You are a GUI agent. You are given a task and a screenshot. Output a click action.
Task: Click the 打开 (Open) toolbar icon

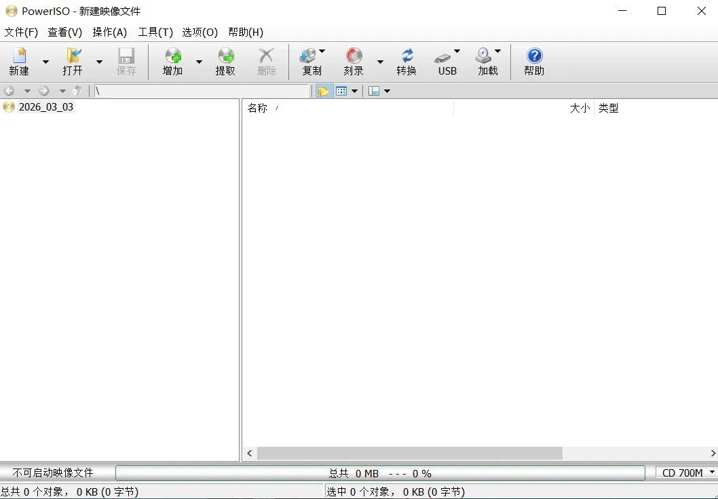click(x=73, y=62)
